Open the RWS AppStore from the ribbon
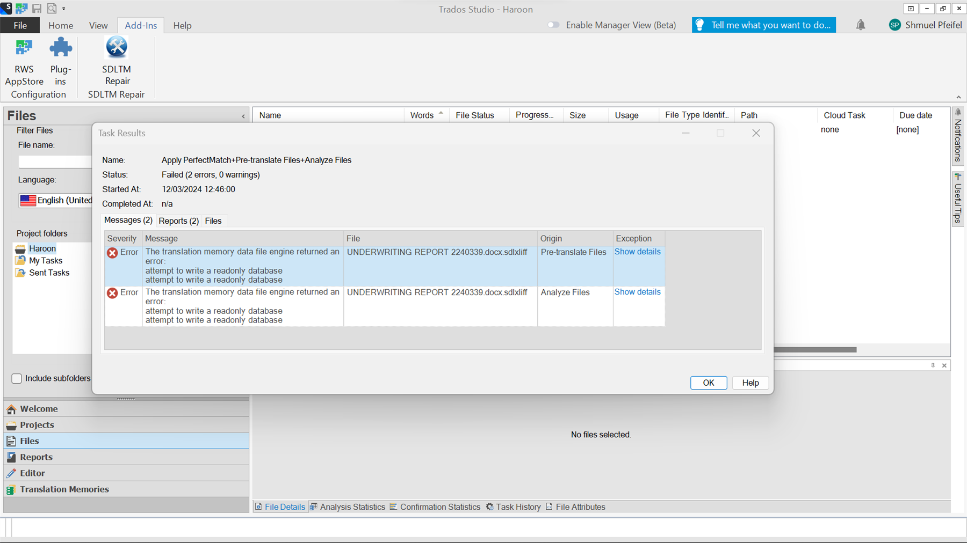The width and height of the screenshot is (967, 543). click(x=24, y=62)
